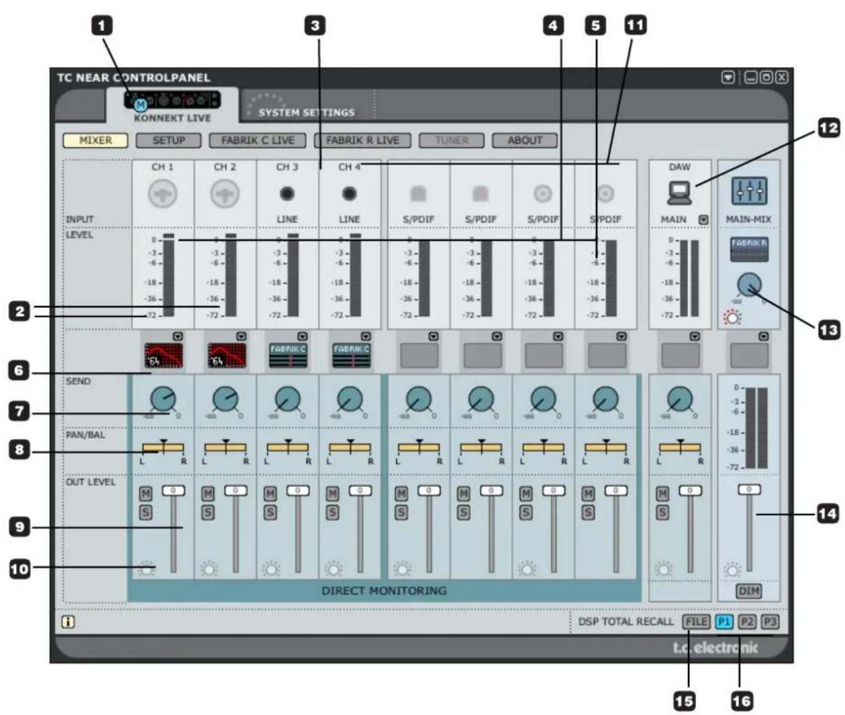Click the CH 4 send knob
Screen dimensions: 845x715
point(350,400)
